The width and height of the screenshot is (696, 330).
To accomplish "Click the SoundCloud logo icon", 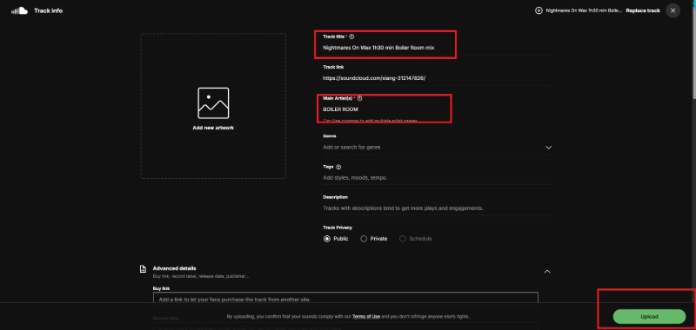I will [19, 10].
